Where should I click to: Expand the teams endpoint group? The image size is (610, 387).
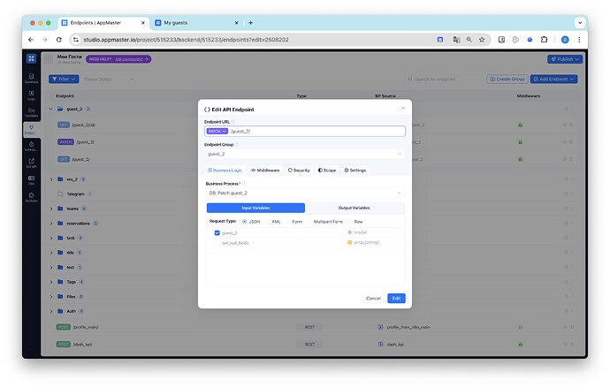pyautogui.click(x=51, y=209)
